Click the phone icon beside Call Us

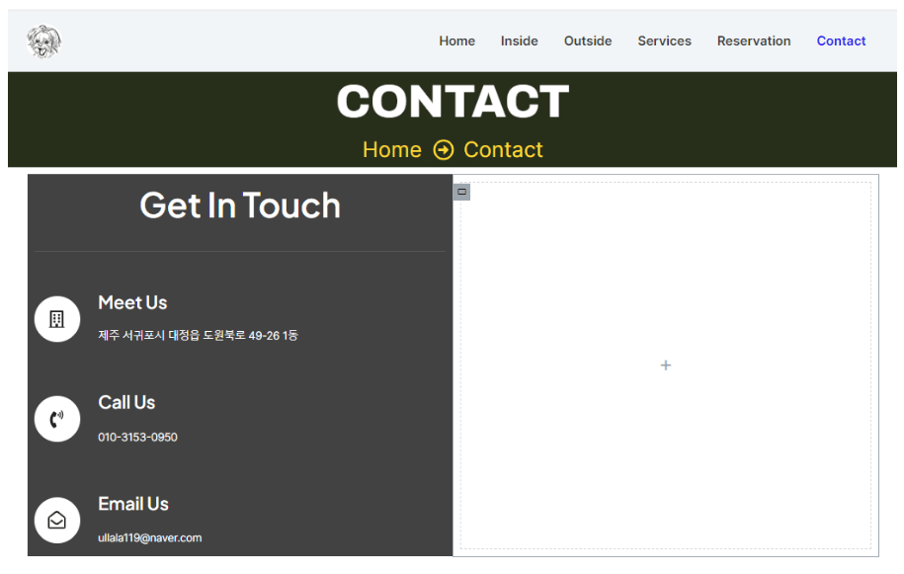(57, 419)
